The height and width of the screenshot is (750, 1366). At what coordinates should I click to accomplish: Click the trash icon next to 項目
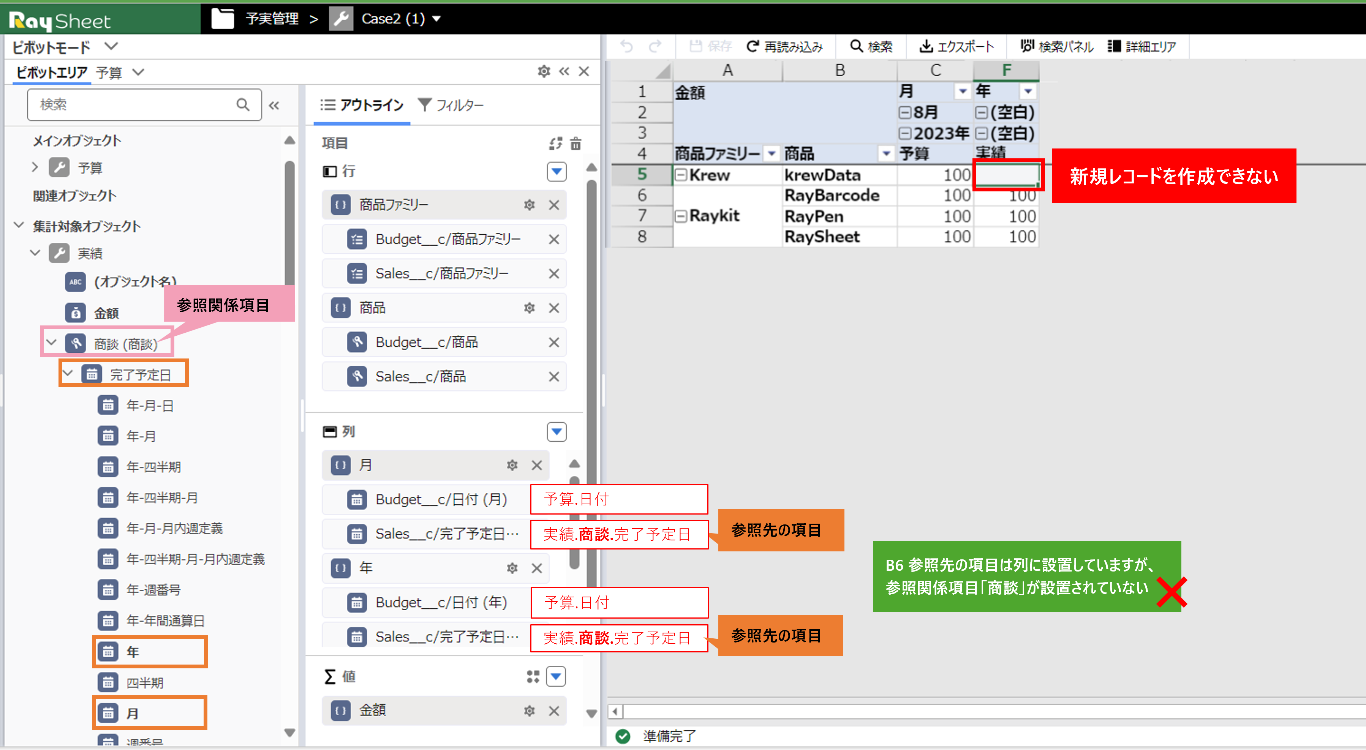[576, 143]
